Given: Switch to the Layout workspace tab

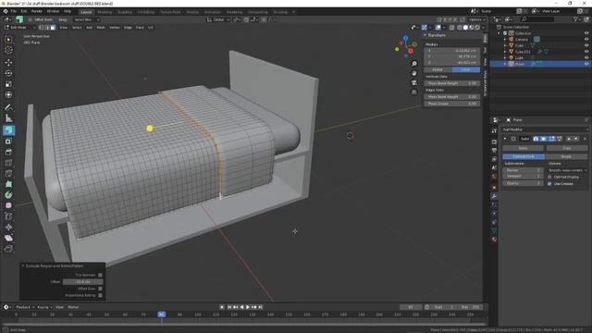Looking at the screenshot, I should point(86,12).
